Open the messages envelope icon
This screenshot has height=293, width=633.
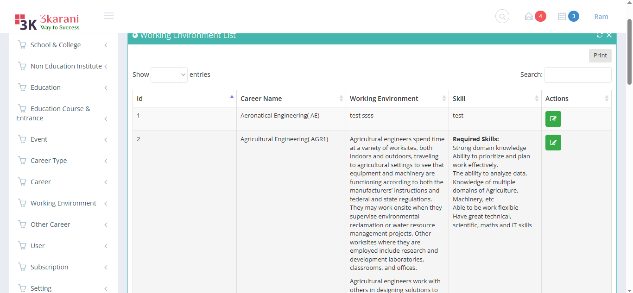(529, 17)
